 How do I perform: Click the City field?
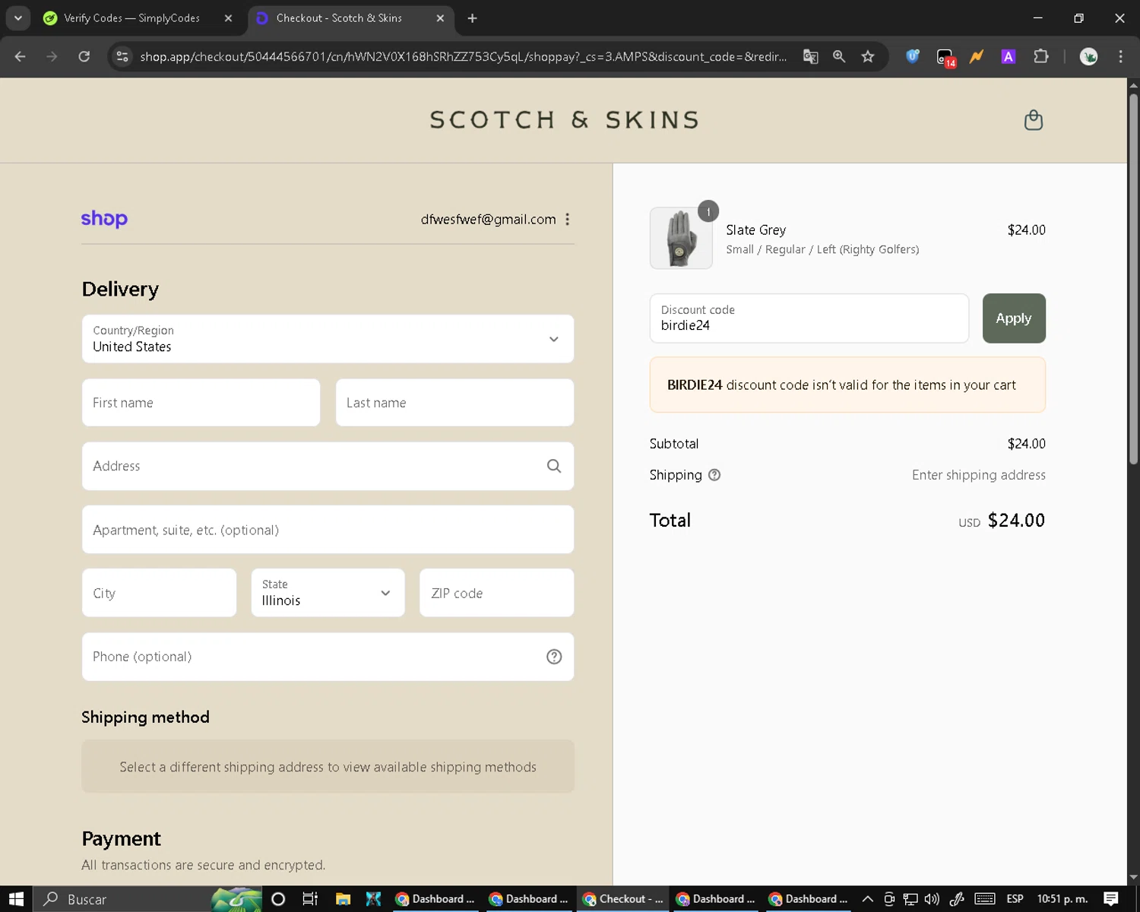click(x=159, y=593)
